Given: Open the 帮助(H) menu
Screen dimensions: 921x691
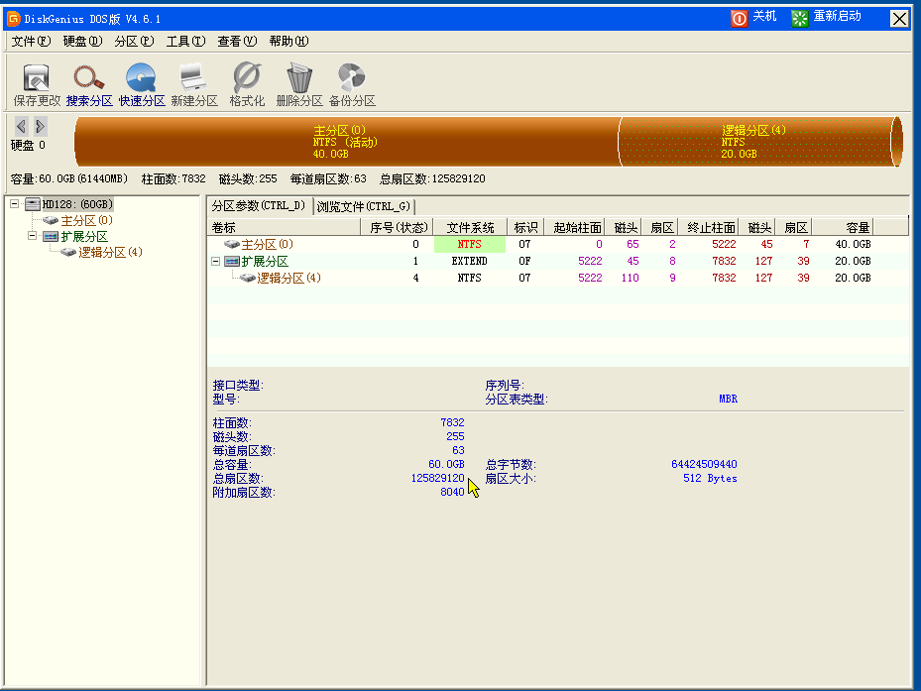Looking at the screenshot, I should click(288, 41).
